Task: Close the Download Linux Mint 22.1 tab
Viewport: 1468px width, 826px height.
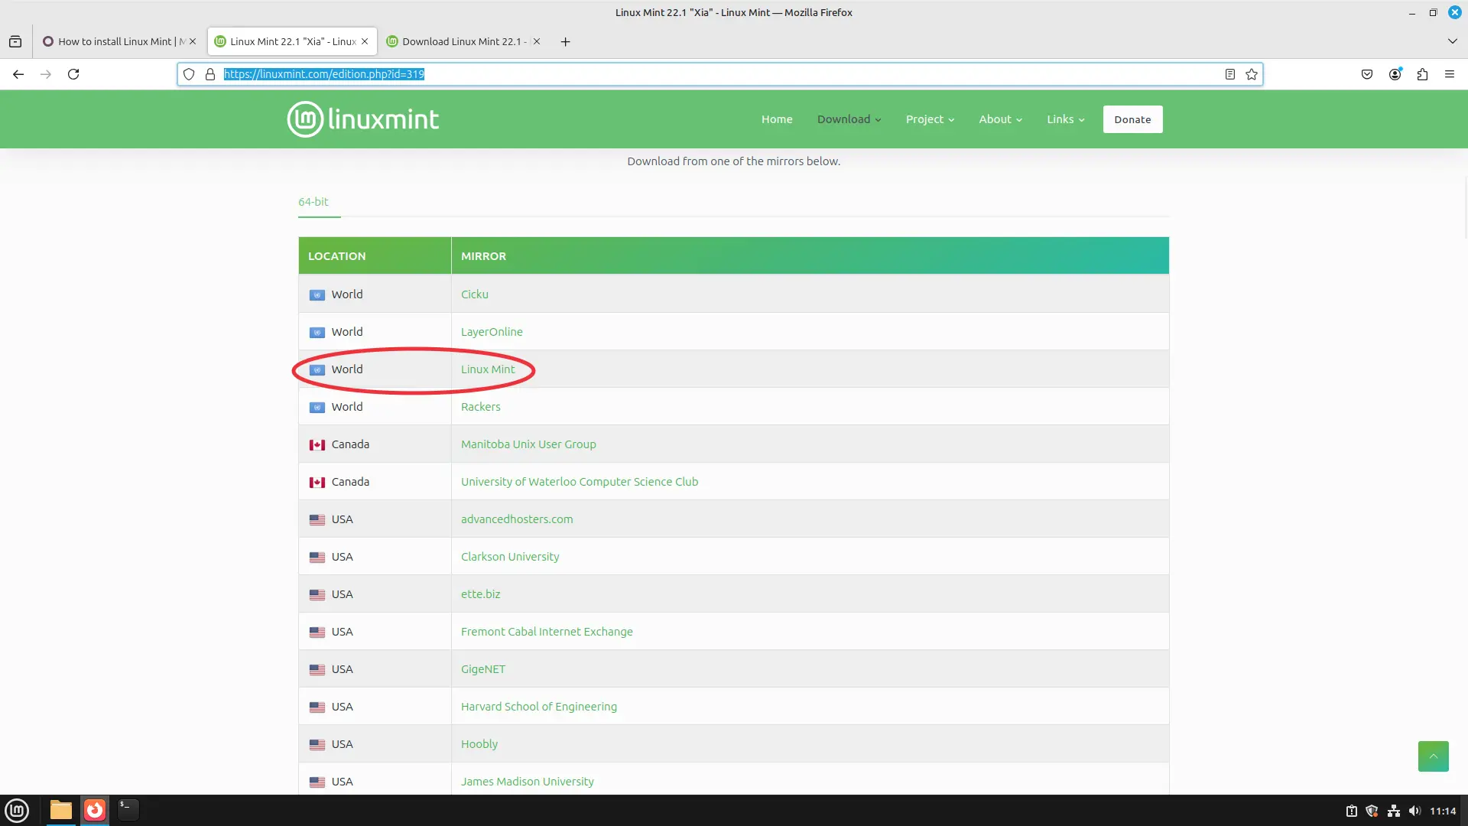Action: (537, 41)
